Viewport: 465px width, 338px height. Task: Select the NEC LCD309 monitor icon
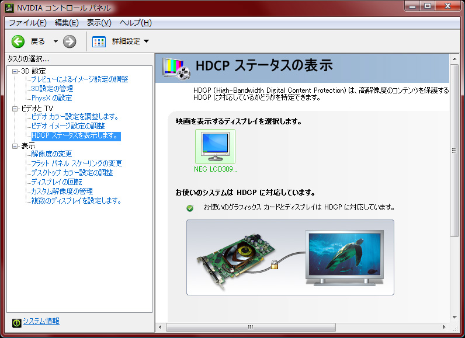pyautogui.click(x=215, y=147)
